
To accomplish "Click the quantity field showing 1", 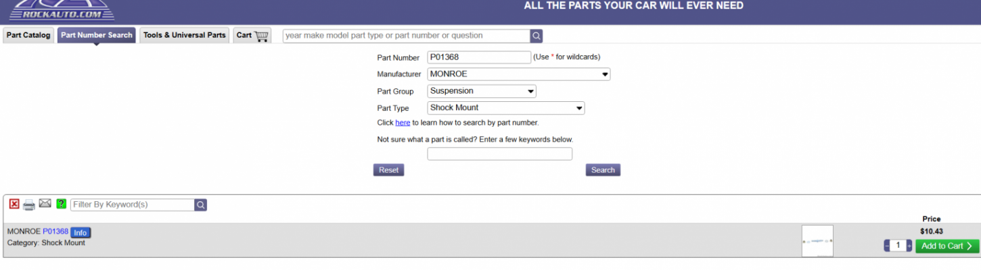I will click(x=898, y=246).
